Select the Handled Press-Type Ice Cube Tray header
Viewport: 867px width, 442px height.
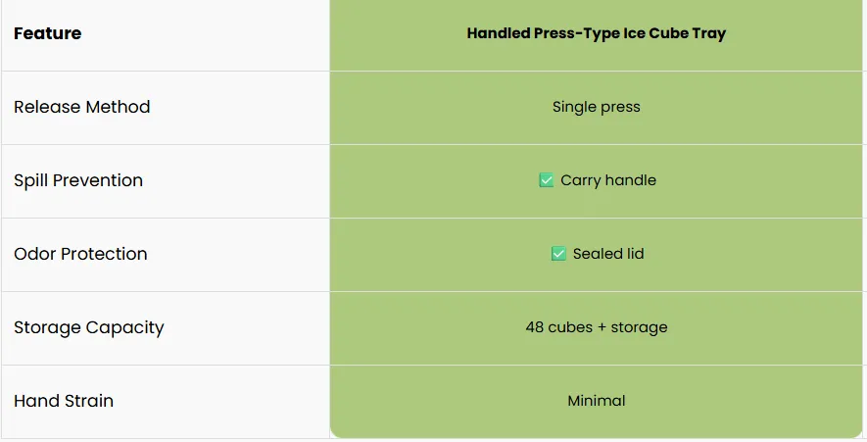point(596,33)
